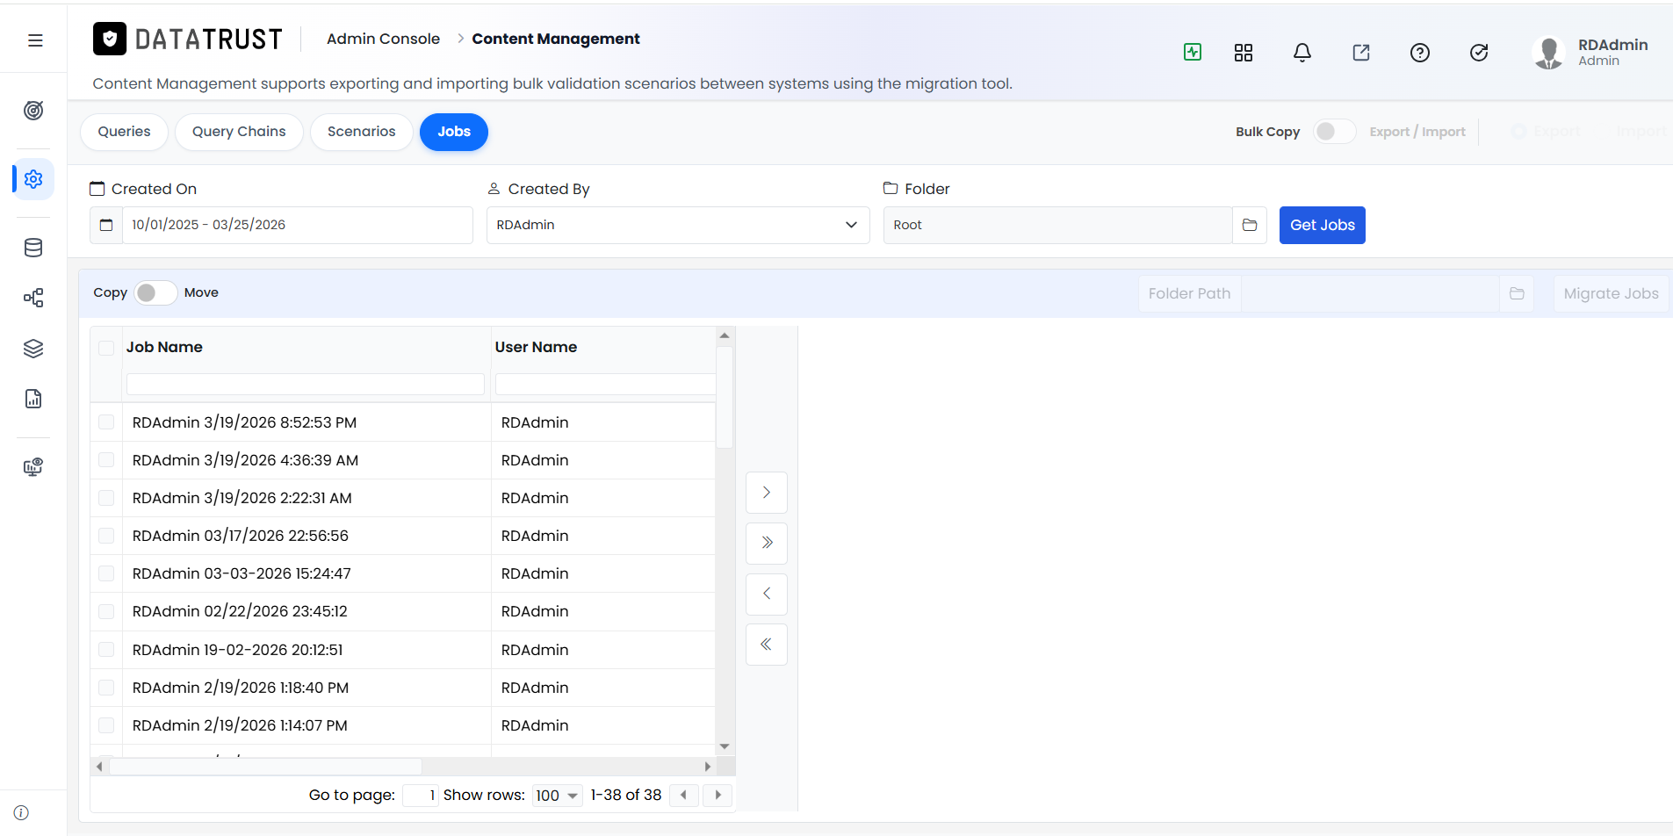Switch to the Queries tab

pyautogui.click(x=124, y=132)
